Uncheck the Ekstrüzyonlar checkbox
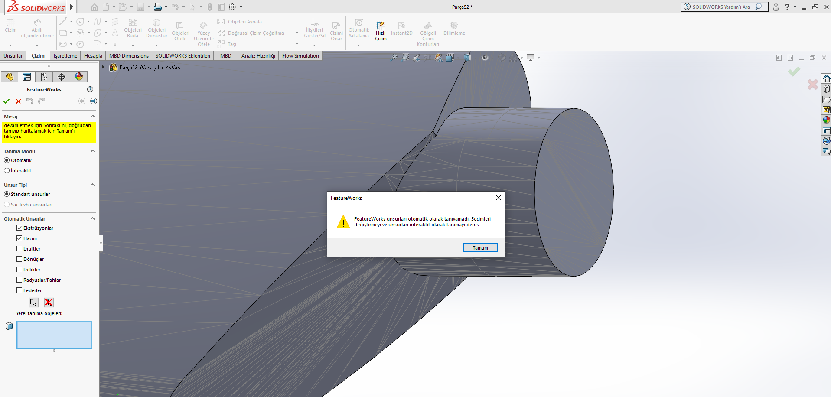This screenshot has width=831, height=397. click(x=20, y=228)
